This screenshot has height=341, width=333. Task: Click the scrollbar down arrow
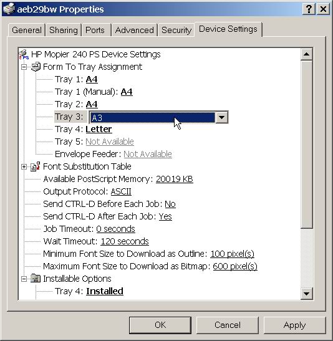pos(306,294)
